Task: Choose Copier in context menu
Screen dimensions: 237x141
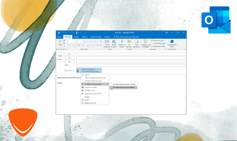Action: pyautogui.click(x=95, y=100)
